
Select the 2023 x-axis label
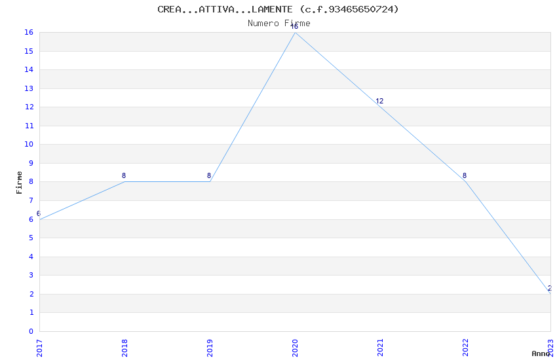coord(551,348)
